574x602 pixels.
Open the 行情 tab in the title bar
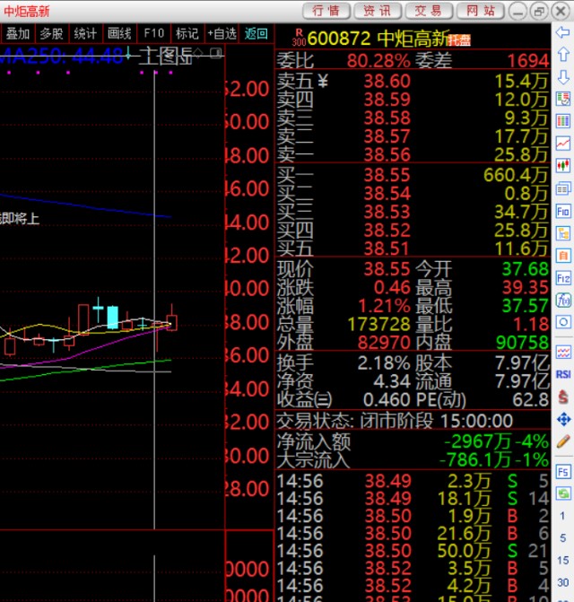326,11
